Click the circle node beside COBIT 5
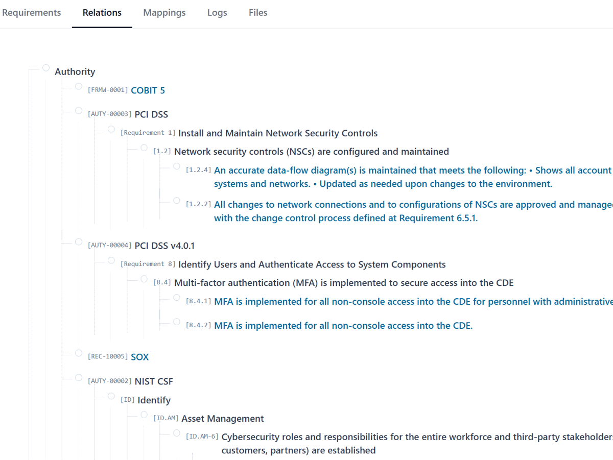 click(79, 86)
